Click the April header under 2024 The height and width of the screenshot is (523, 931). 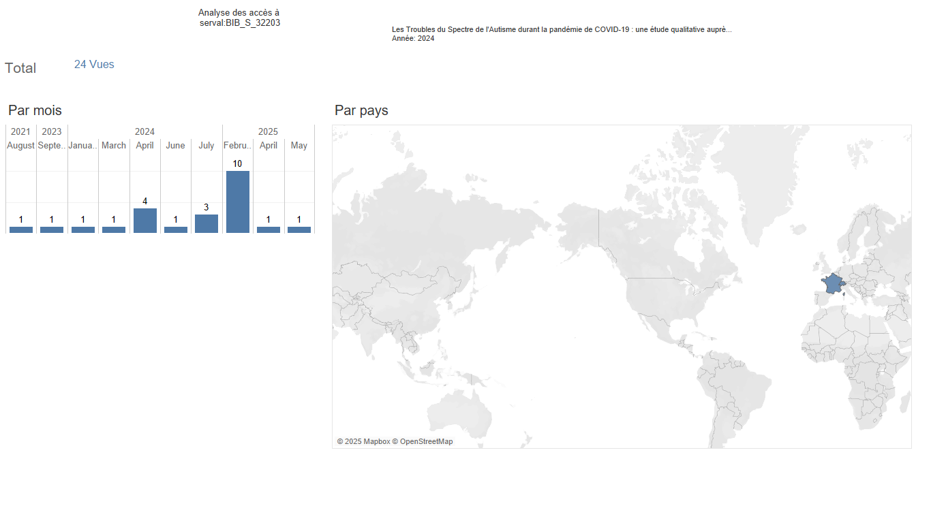point(145,145)
